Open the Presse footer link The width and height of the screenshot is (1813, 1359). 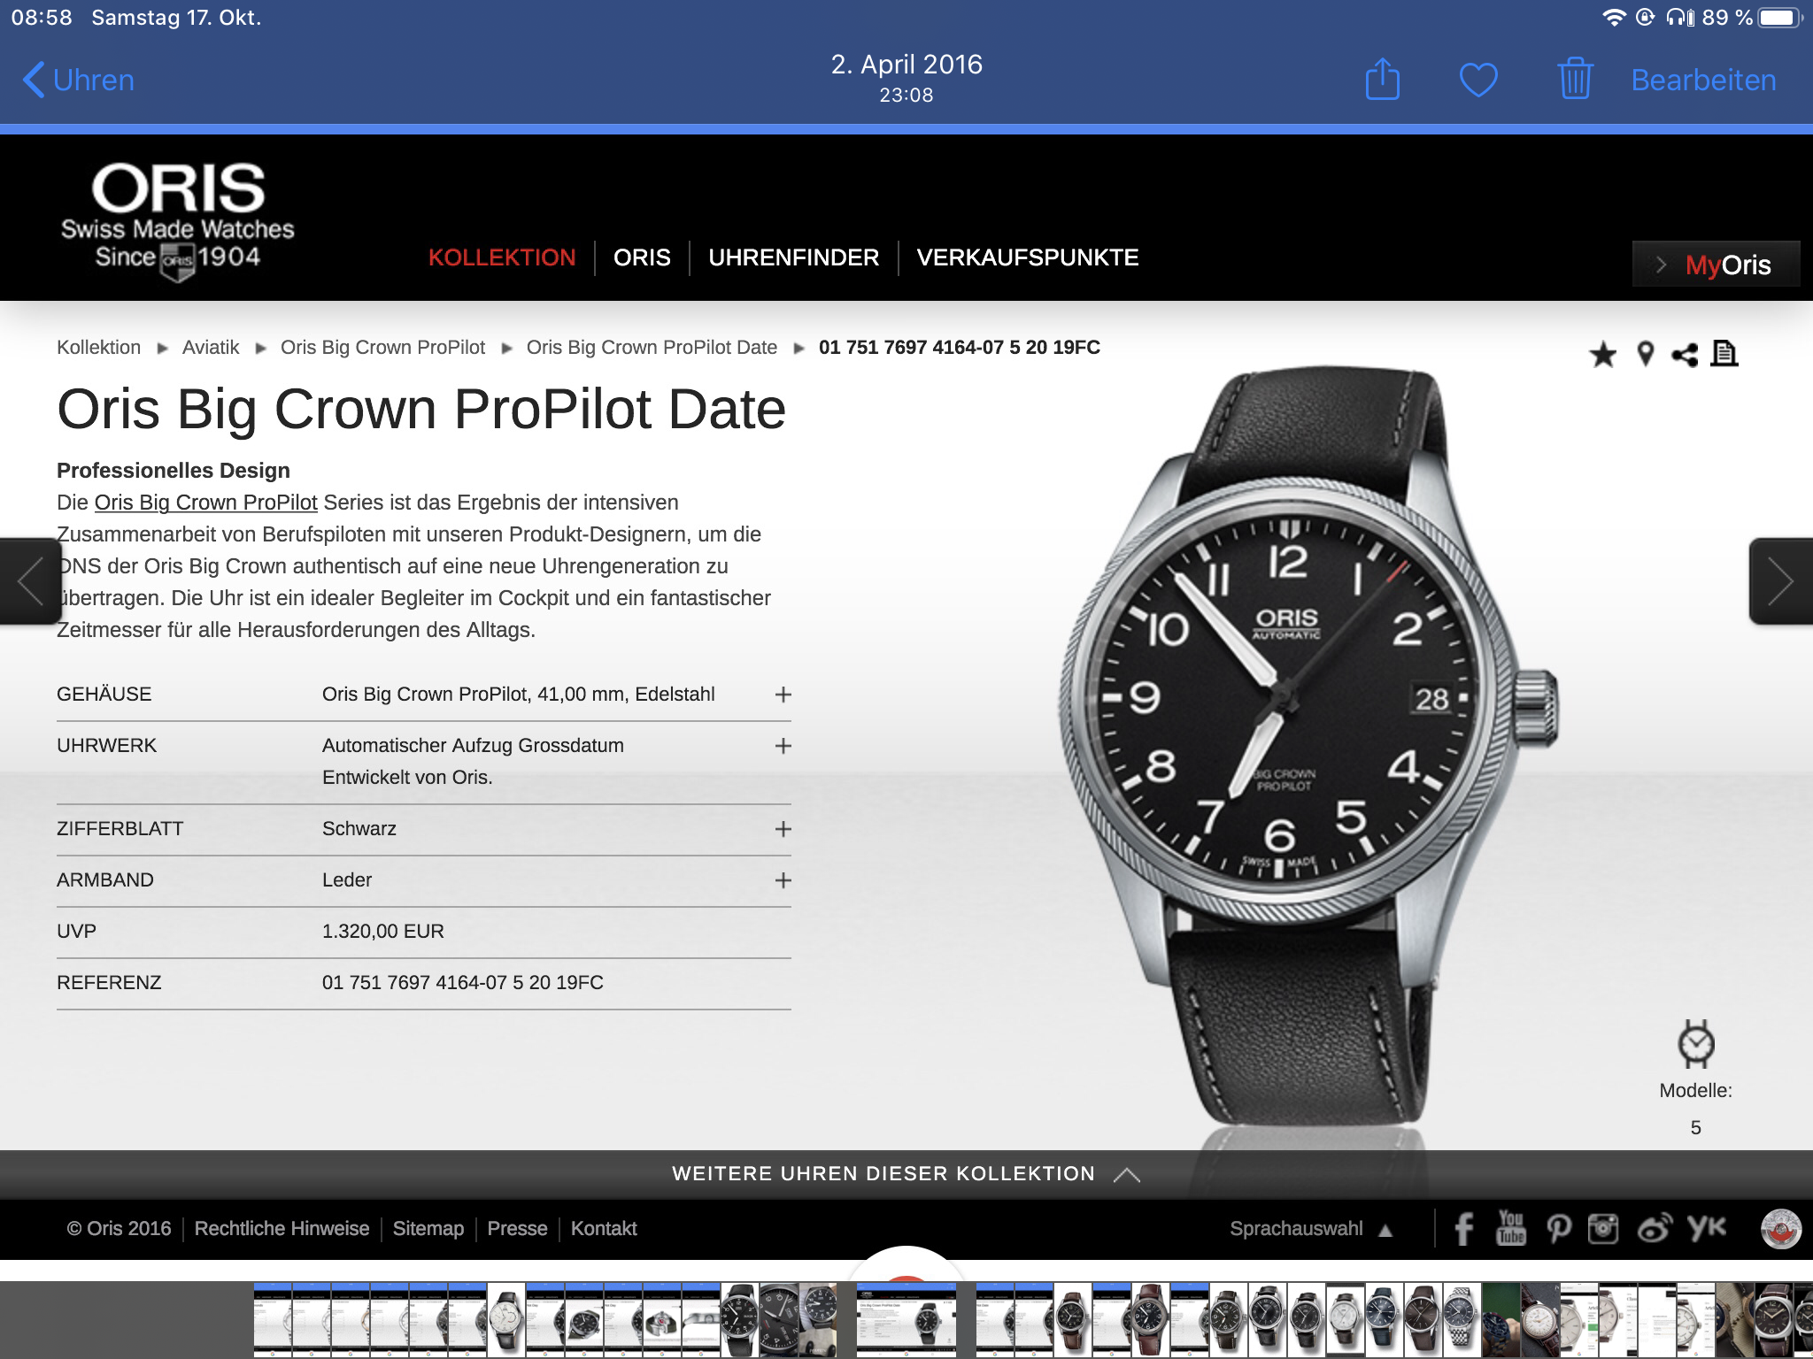click(517, 1229)
